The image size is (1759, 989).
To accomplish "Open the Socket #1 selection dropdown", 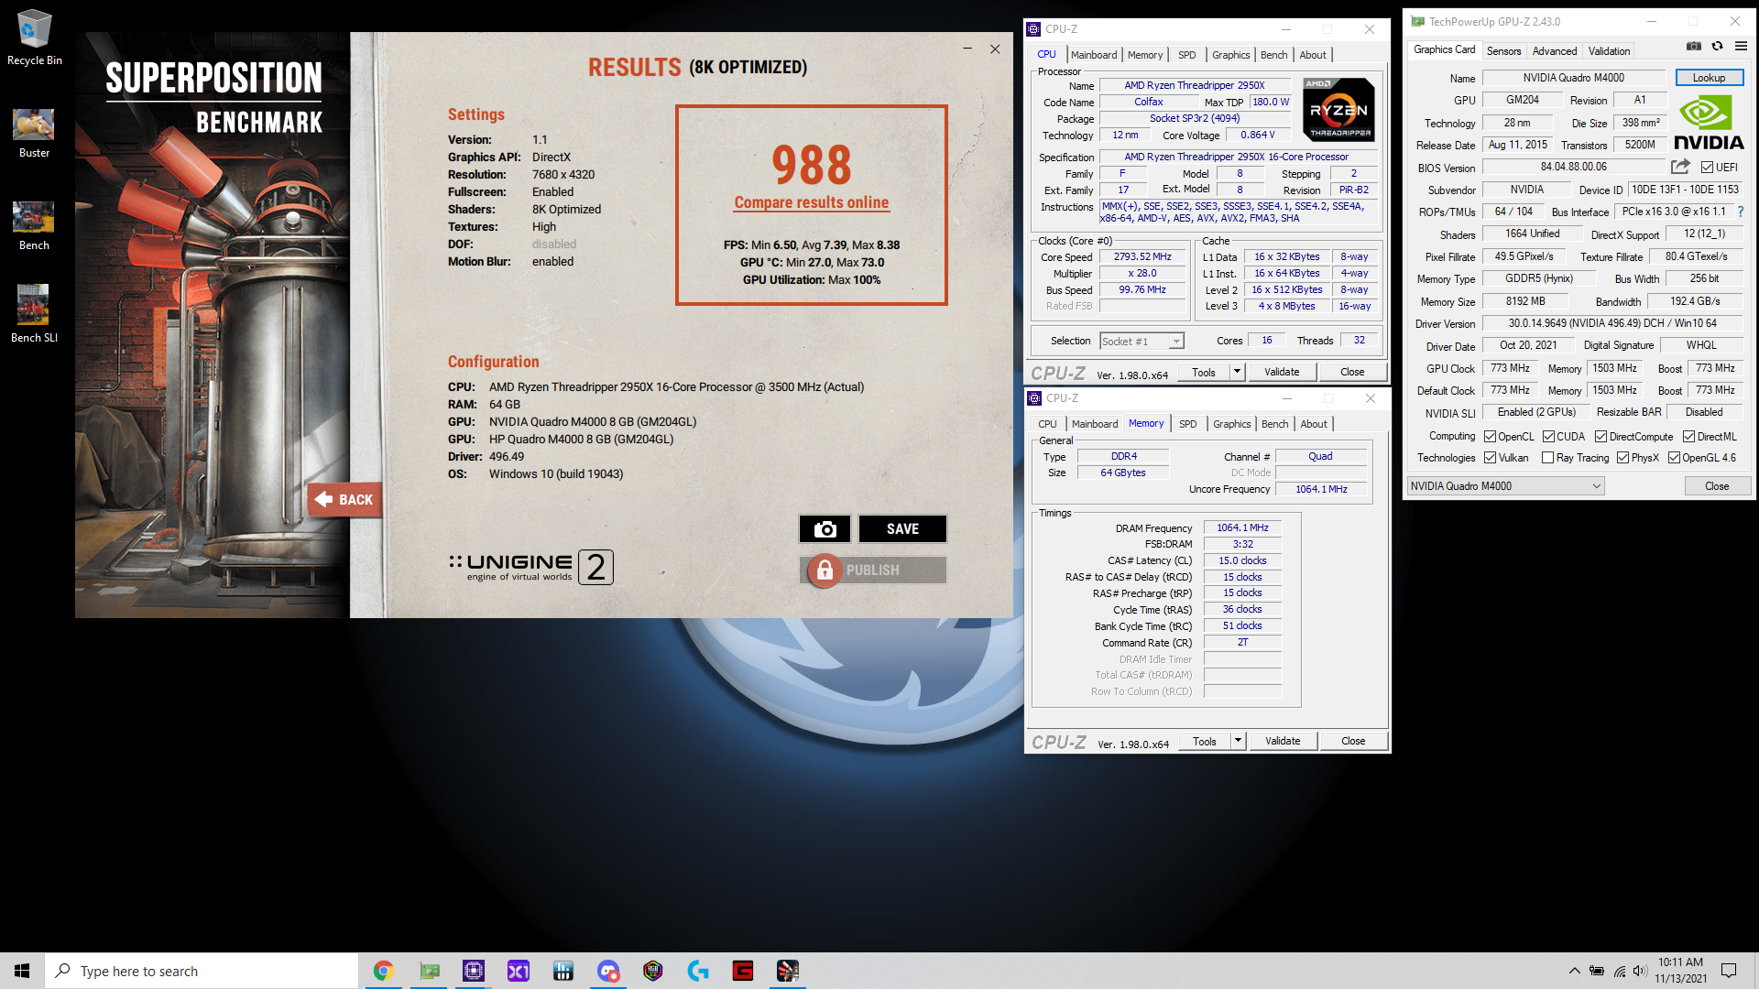I will (1142, 342).
